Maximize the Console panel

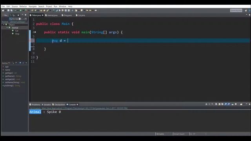pos(249,104)
